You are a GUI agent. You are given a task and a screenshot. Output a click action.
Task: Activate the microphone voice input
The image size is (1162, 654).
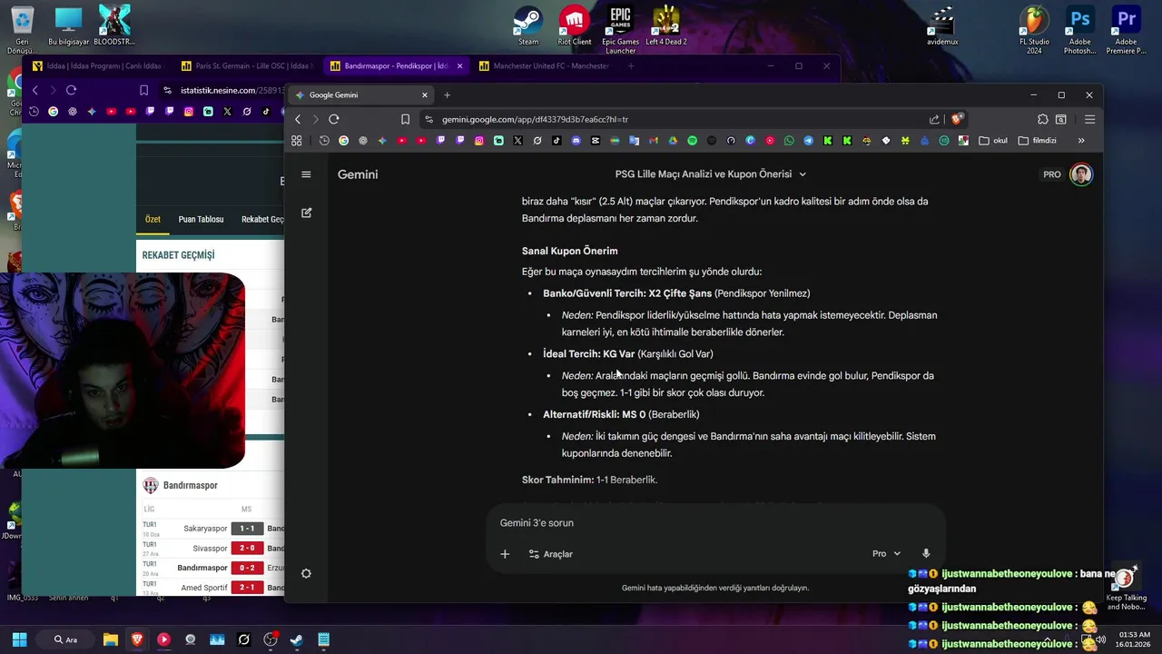click(x=926, y=553)
